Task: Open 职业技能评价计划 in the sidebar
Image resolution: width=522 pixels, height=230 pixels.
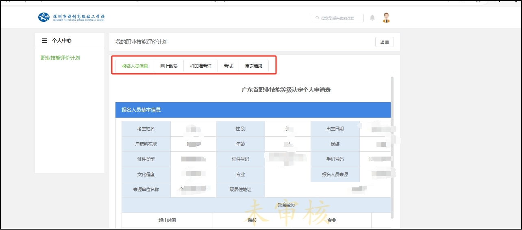Action: click(60, 58)
